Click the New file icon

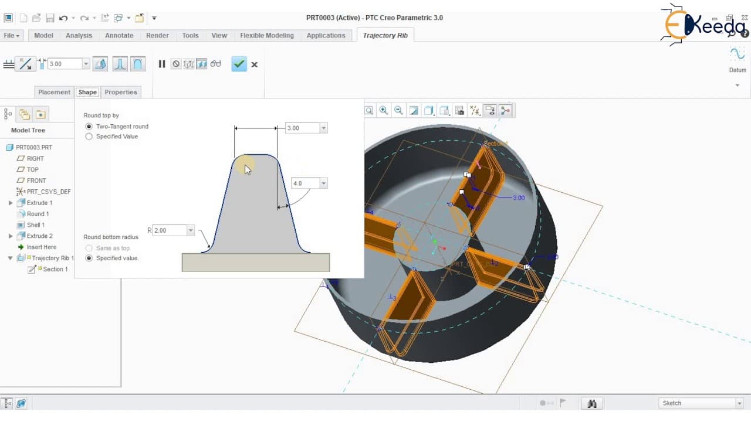pos(22,18)
